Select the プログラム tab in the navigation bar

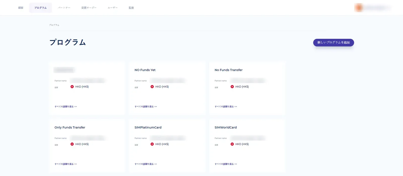pyautogui.click(x=41, y=8)
